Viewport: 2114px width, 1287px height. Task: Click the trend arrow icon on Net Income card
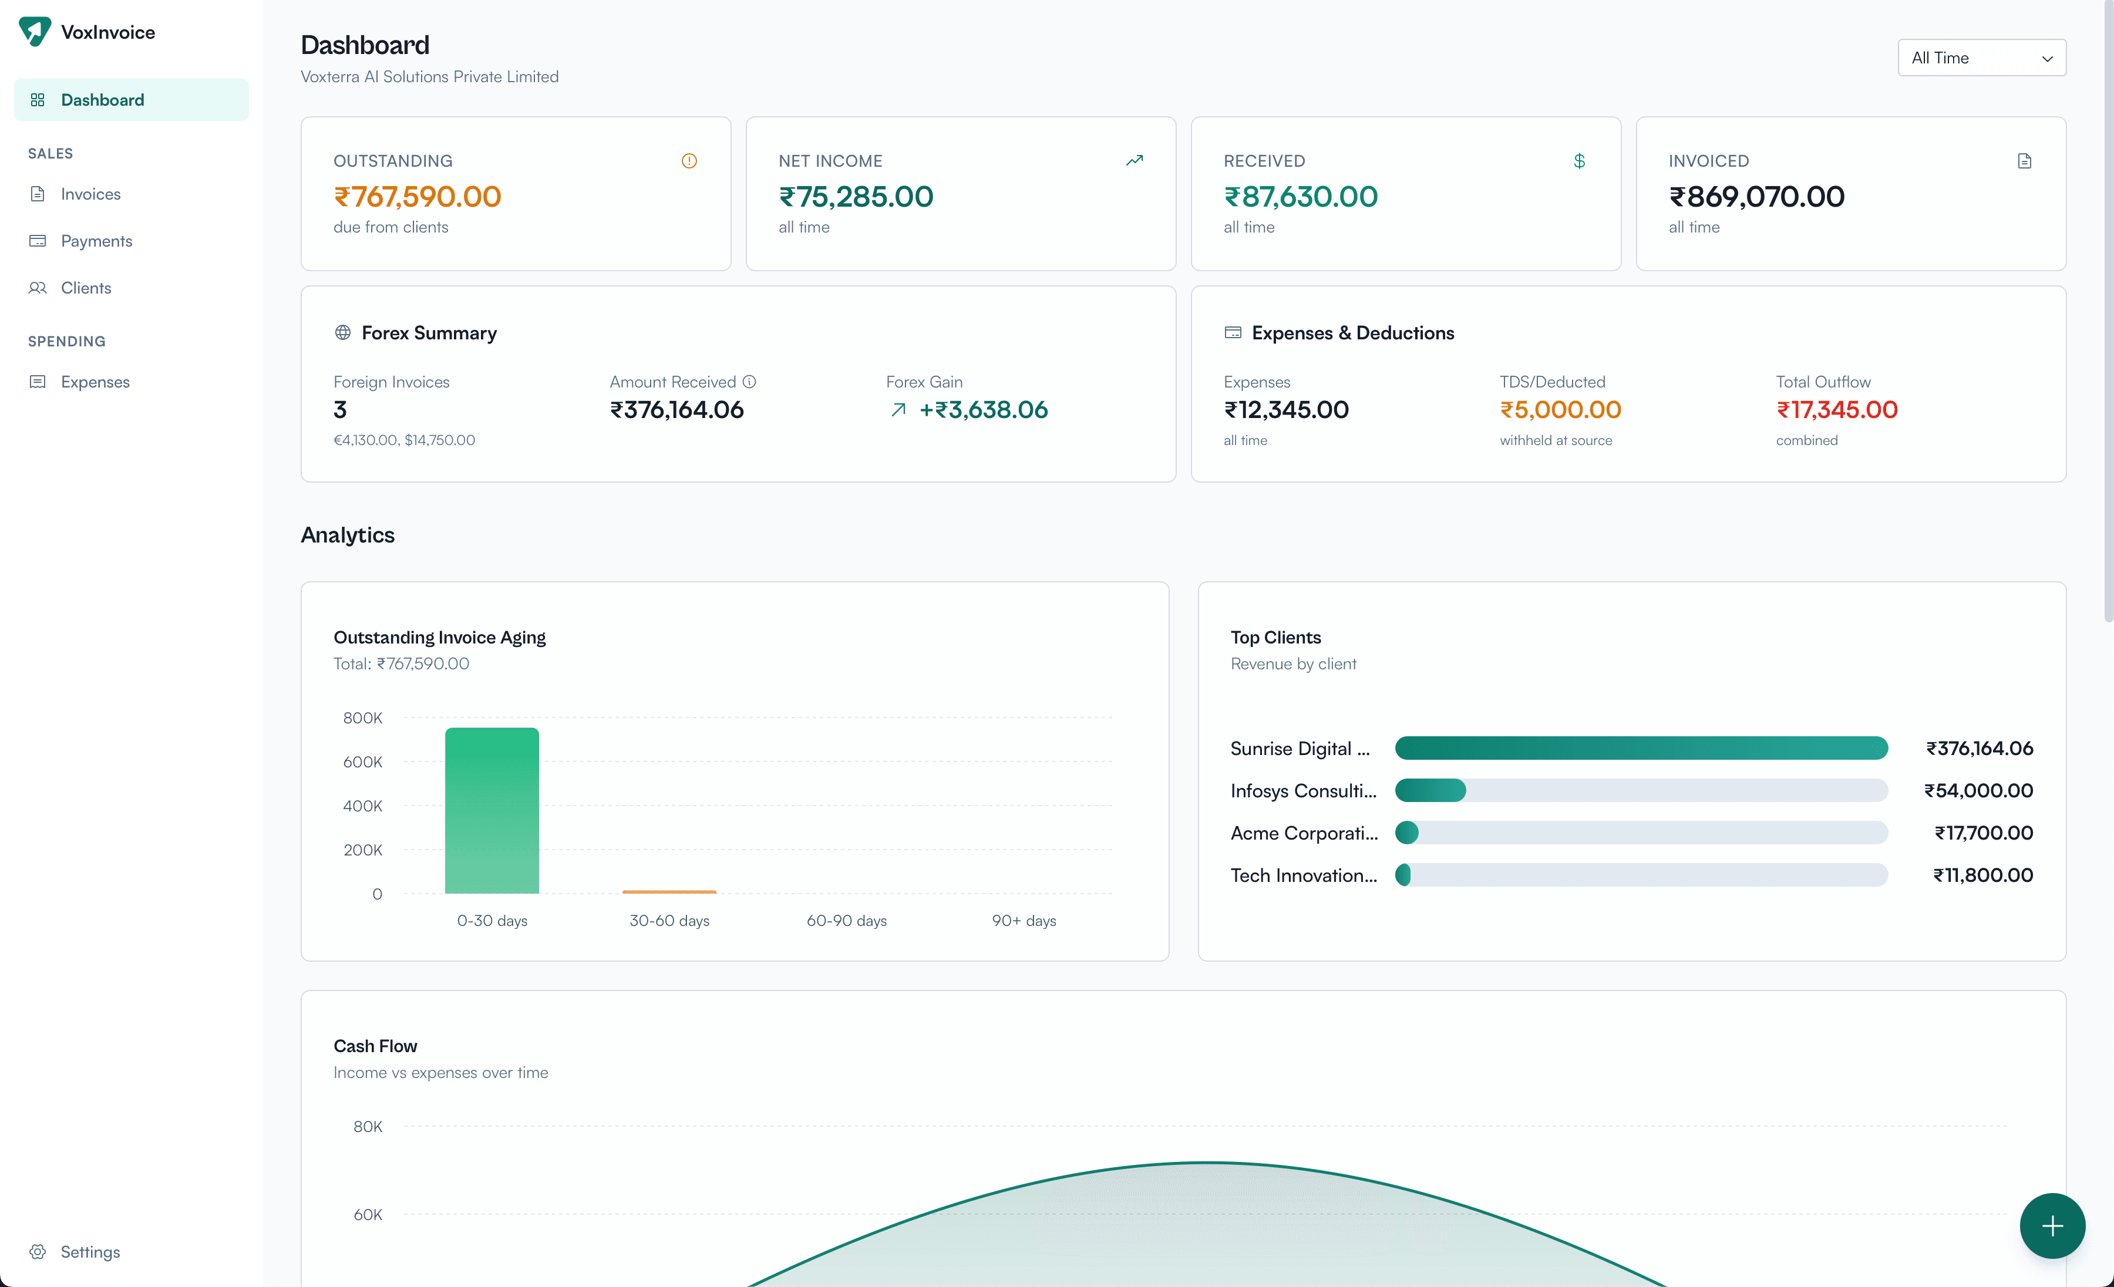tap(1134, 160)
